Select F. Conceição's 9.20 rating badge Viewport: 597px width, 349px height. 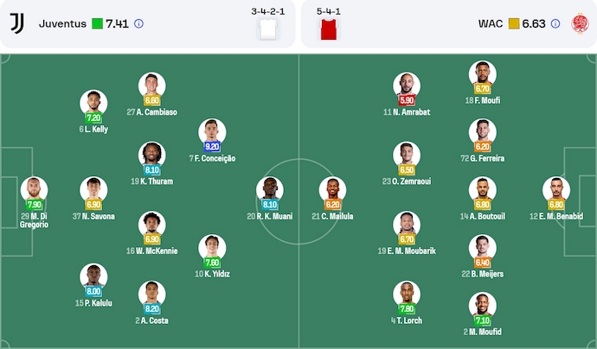(x=212, y=147)
